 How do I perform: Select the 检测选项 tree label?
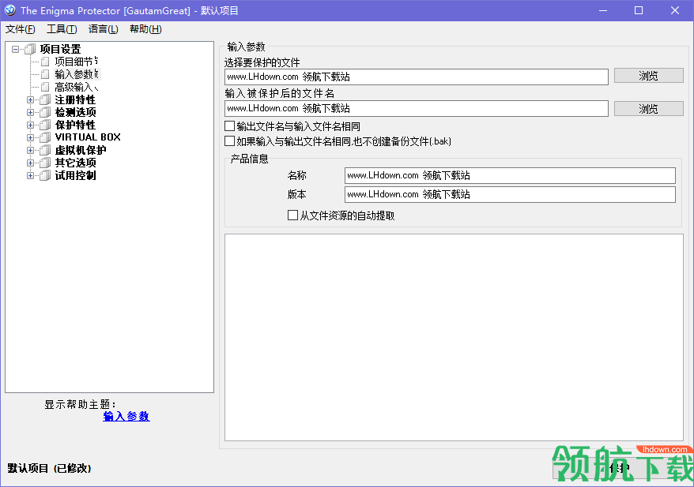point(75,112)
